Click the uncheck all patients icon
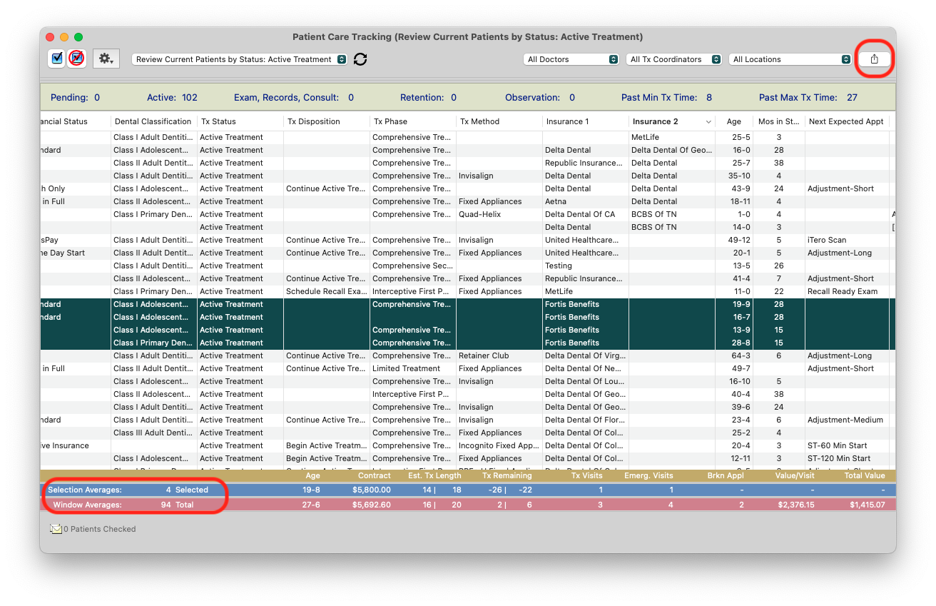Screen dimensions: 936x606 click(76, 59)
